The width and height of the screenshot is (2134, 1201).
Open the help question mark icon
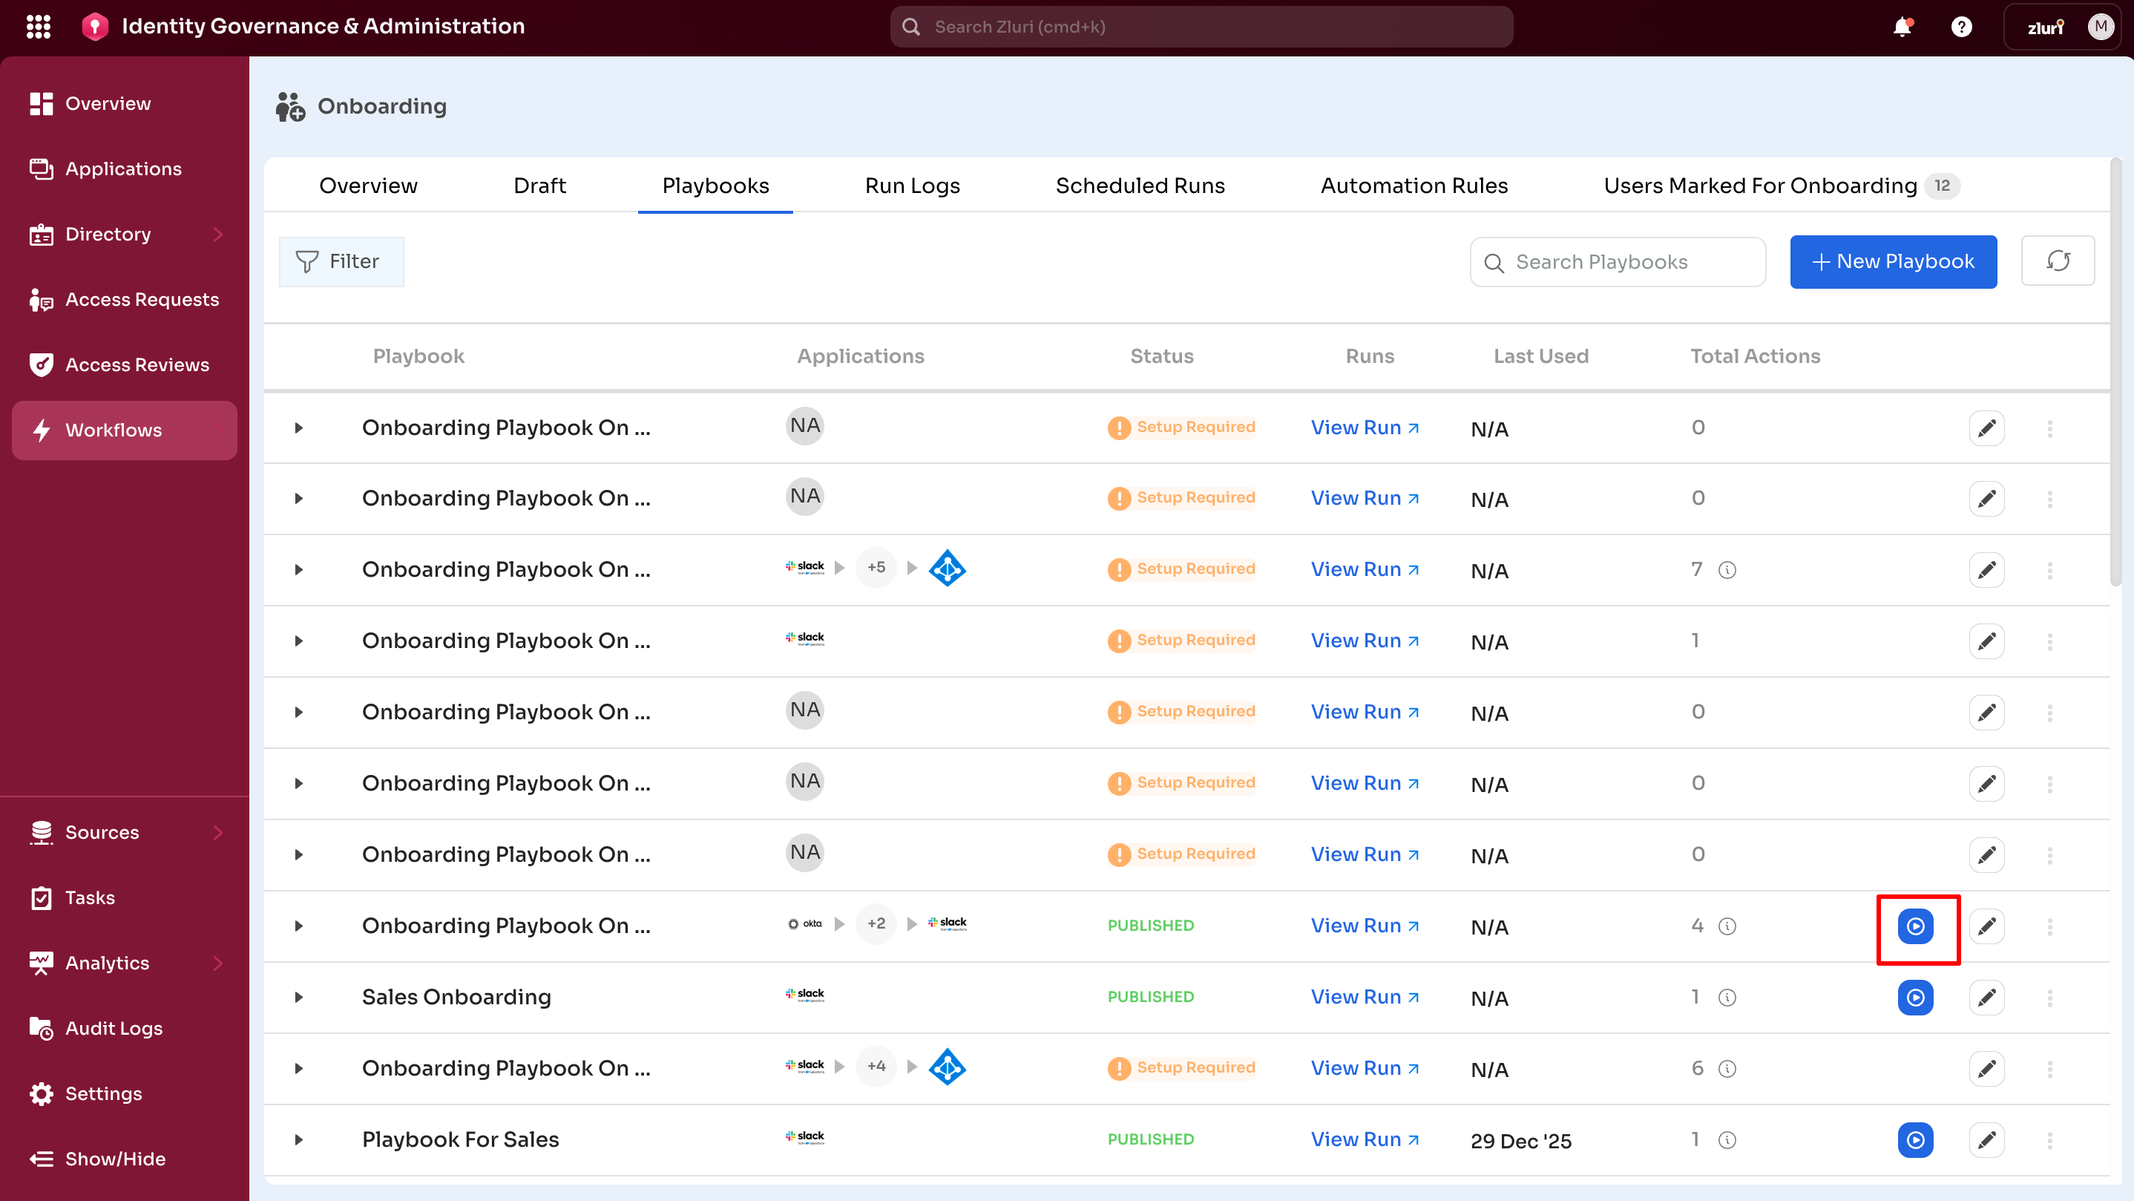1961,27
